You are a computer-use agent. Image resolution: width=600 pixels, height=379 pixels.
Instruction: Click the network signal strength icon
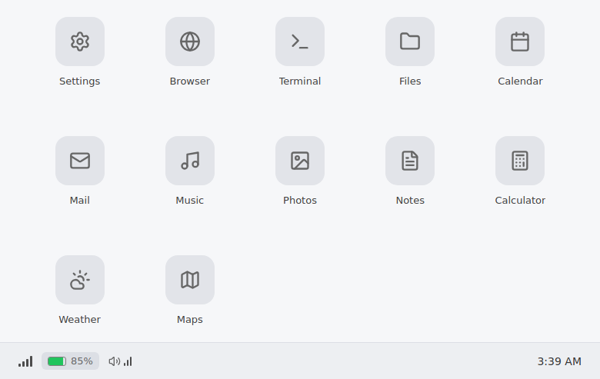[x=25, y=361]
